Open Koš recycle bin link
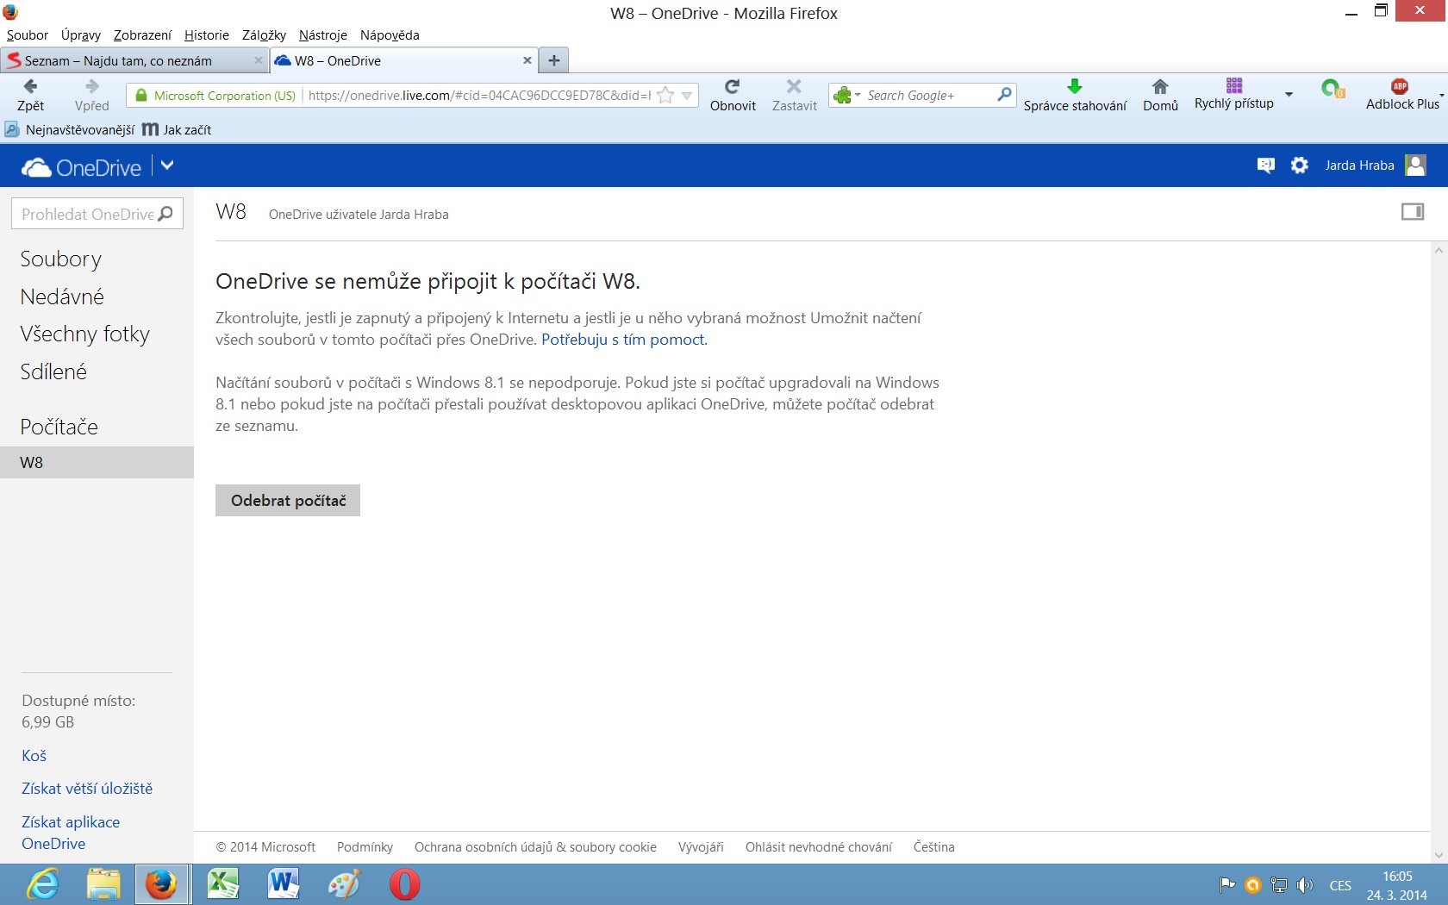The image size is (1448, 905). tap(34, 756)
